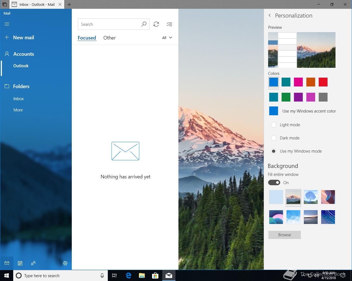Open Microsoft Store from taskbar
The width and height of the screenshot is (352, 281).
tap(155, 276)
